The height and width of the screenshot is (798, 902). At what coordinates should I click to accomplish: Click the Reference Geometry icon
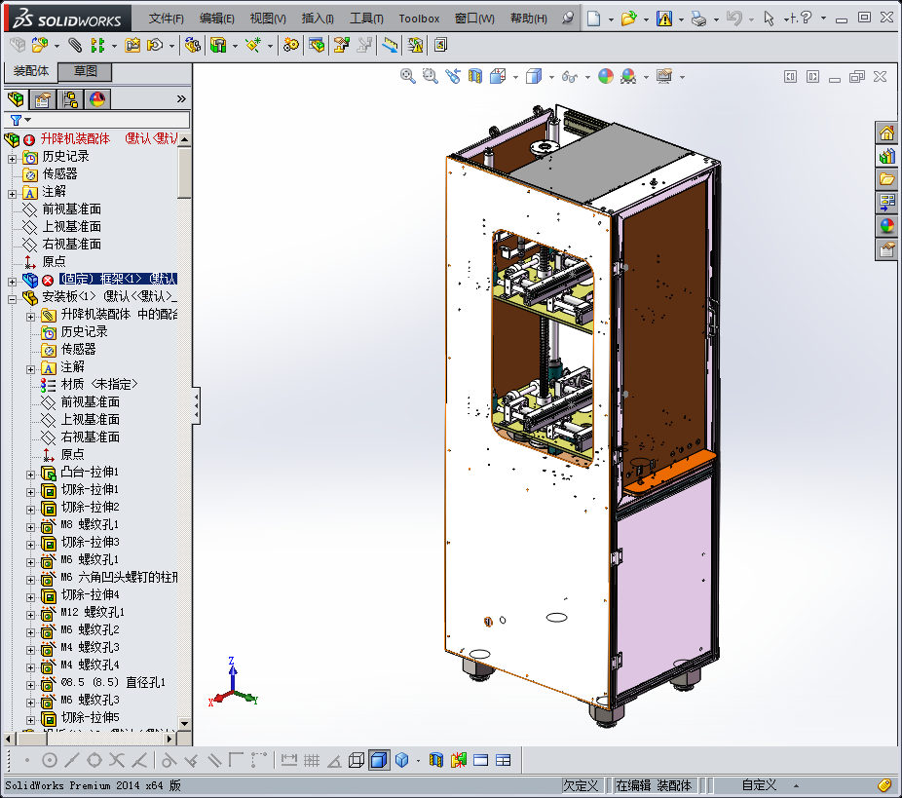[x=253, y=45]
